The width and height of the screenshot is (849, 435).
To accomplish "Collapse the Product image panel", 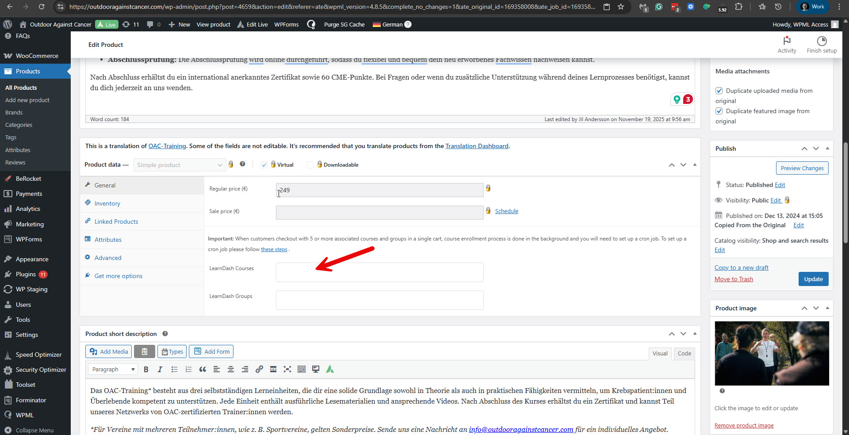I will 827,308.
